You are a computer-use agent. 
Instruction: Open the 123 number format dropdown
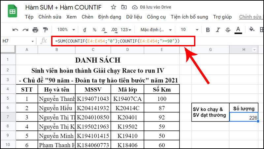126,29
